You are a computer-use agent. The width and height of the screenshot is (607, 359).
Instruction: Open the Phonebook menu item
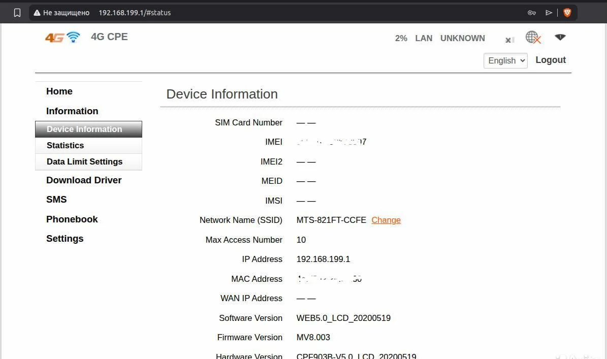(72, 219)
